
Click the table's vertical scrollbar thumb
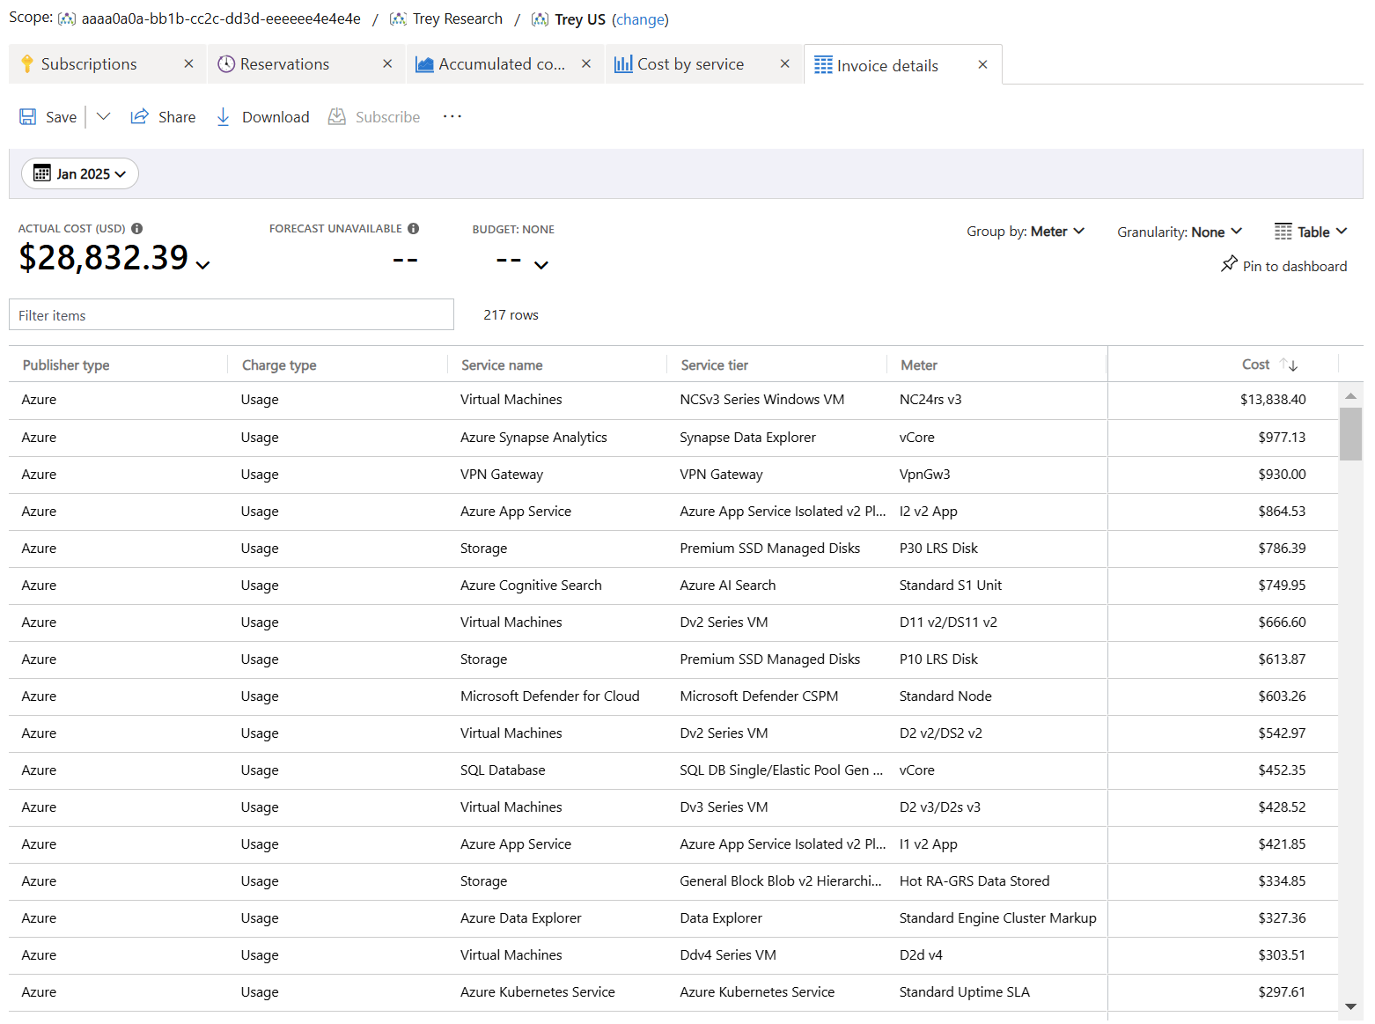pos(1350,433)
